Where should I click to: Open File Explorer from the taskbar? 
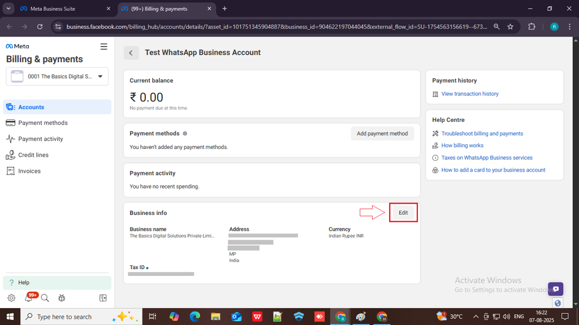[x=215, y=317]
